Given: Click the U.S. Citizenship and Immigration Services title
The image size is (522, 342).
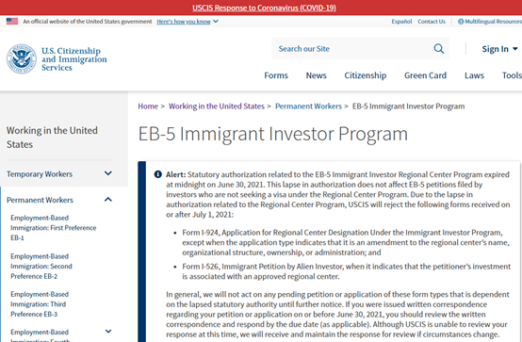Looking at the screenshot, I should pos(73,59).
